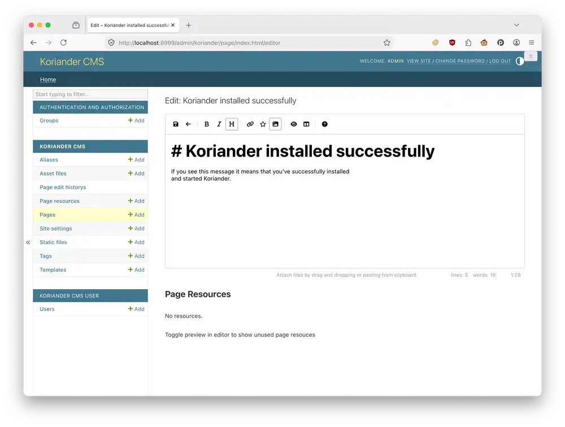The width and height of the screenshot is (565, 427).
Task: Open a new browser tab
Action: tap(189, 25)
